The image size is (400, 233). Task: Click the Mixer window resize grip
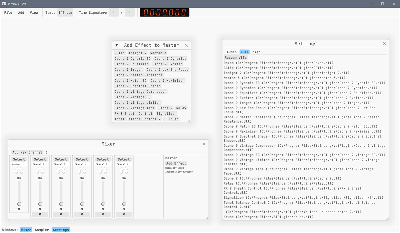tap(207, 218)
